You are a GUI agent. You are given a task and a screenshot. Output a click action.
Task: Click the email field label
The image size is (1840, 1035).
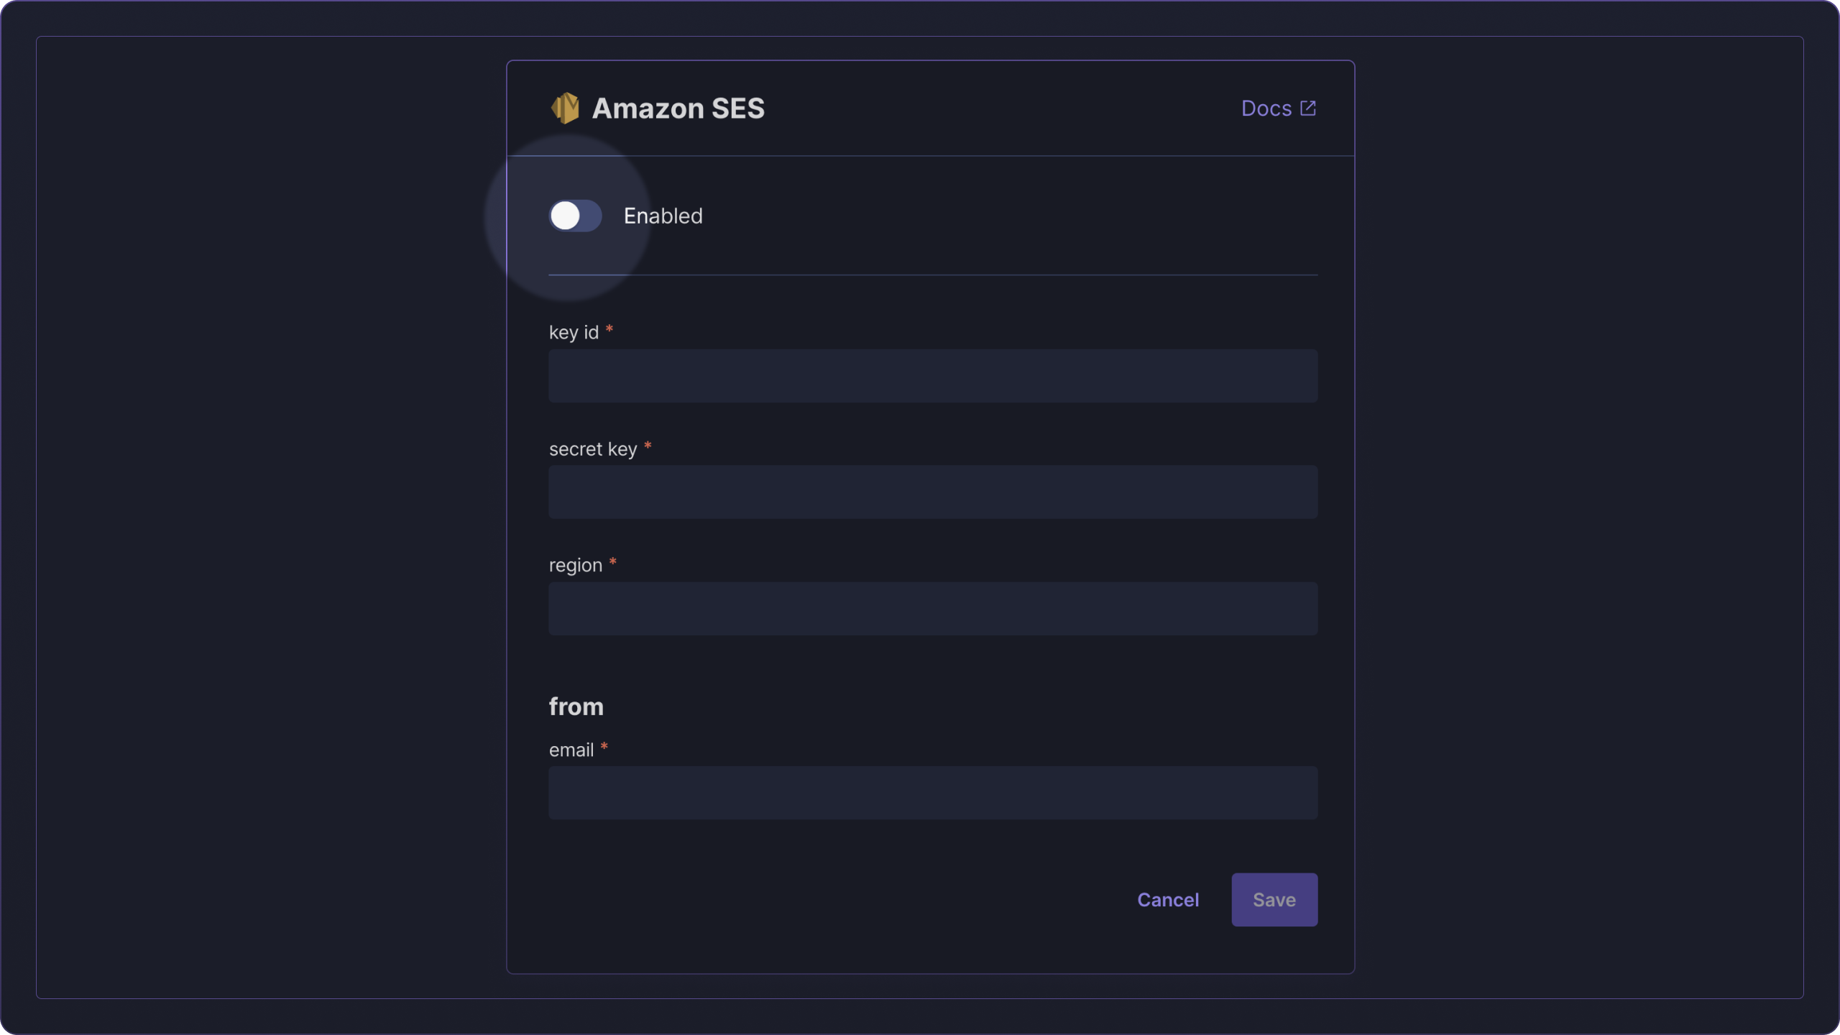(x=571, y=750)
